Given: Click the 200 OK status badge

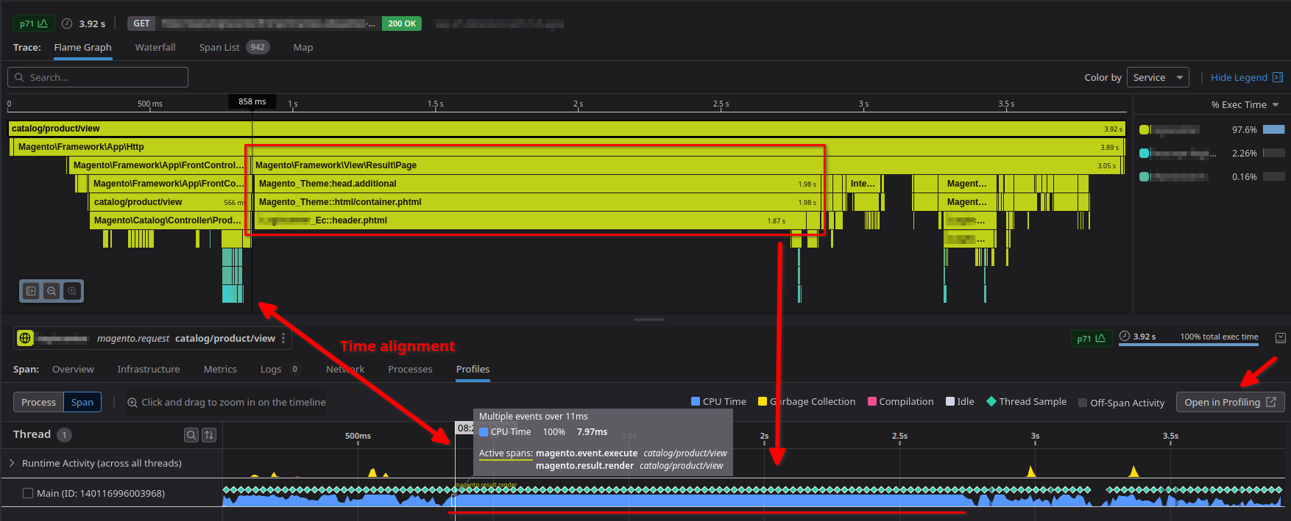Looking at the screenshot, I should pyautogui.click(x=402, y=24).
